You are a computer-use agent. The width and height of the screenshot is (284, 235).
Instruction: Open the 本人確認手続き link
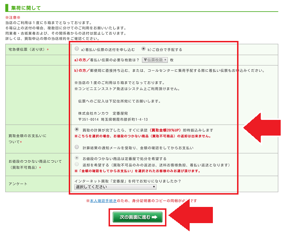(103, 201)
